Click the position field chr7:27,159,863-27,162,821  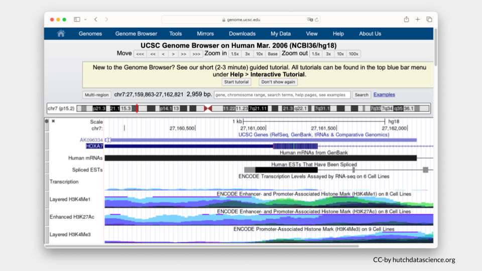149,95
